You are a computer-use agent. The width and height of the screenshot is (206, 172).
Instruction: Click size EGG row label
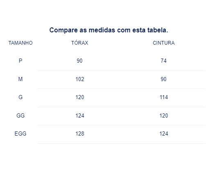[x=20, y=134]
